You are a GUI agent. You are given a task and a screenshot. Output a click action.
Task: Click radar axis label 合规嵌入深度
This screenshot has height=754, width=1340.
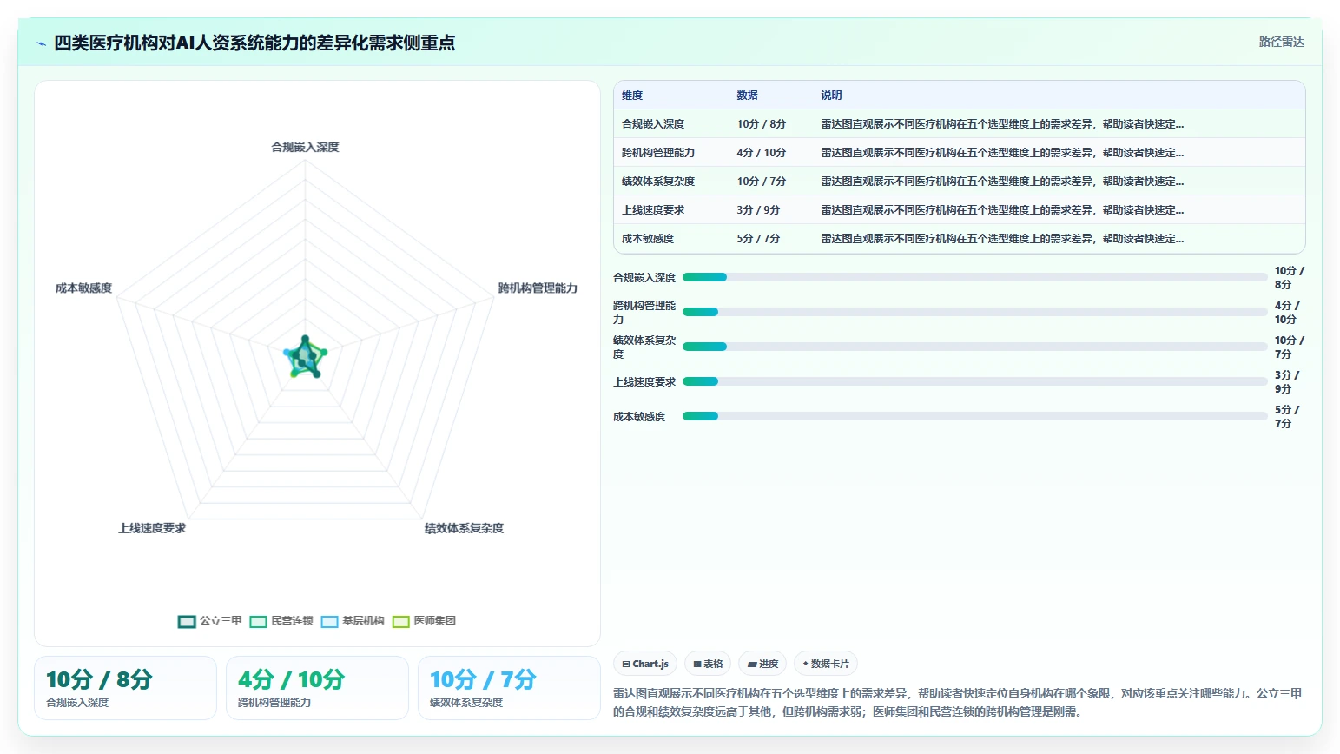[305, 147]
